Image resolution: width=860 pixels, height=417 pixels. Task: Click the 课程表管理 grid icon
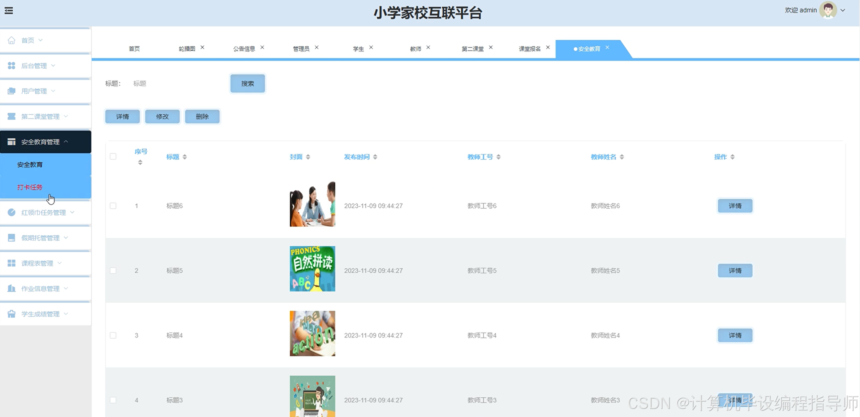click(12, 263)
